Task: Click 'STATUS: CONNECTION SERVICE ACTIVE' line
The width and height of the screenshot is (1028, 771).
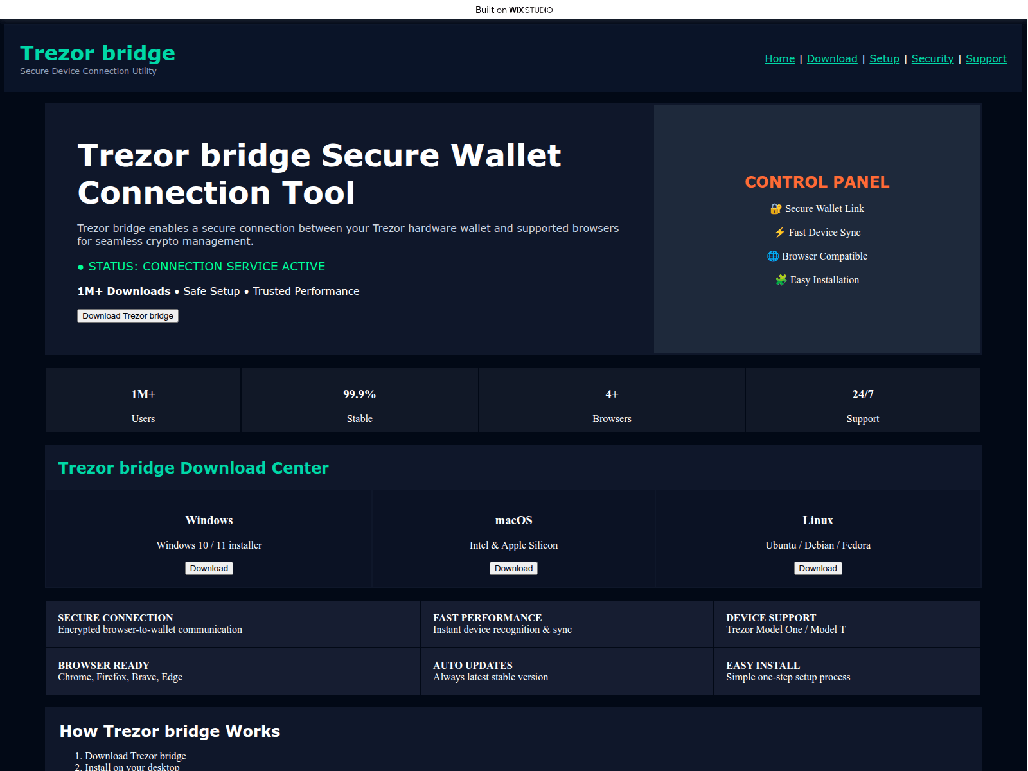Action: tap(201, 267)
